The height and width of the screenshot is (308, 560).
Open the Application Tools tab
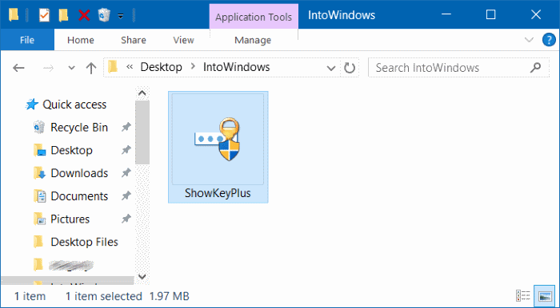254,17
